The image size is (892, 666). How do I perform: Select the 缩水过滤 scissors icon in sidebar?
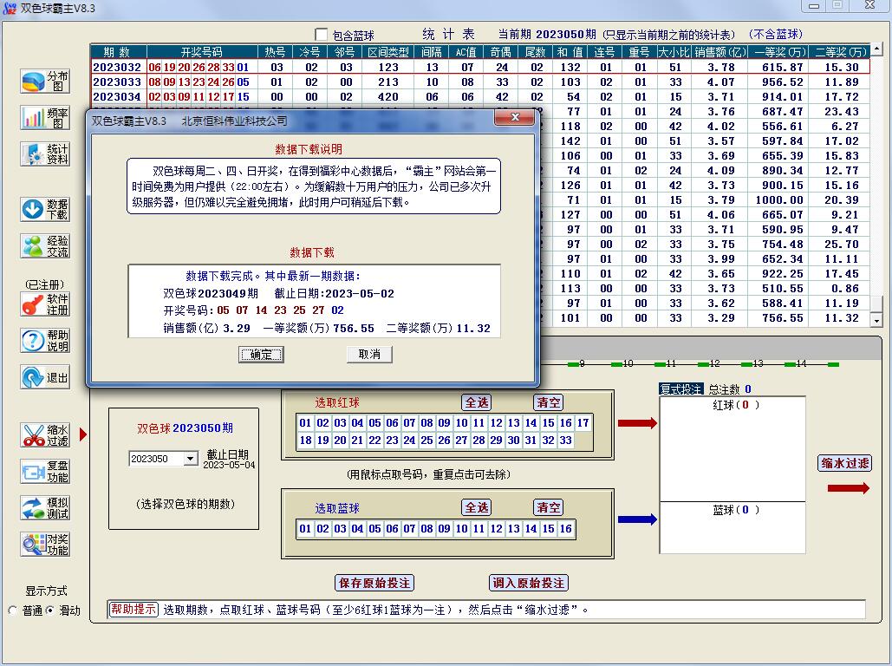[45, 435]
